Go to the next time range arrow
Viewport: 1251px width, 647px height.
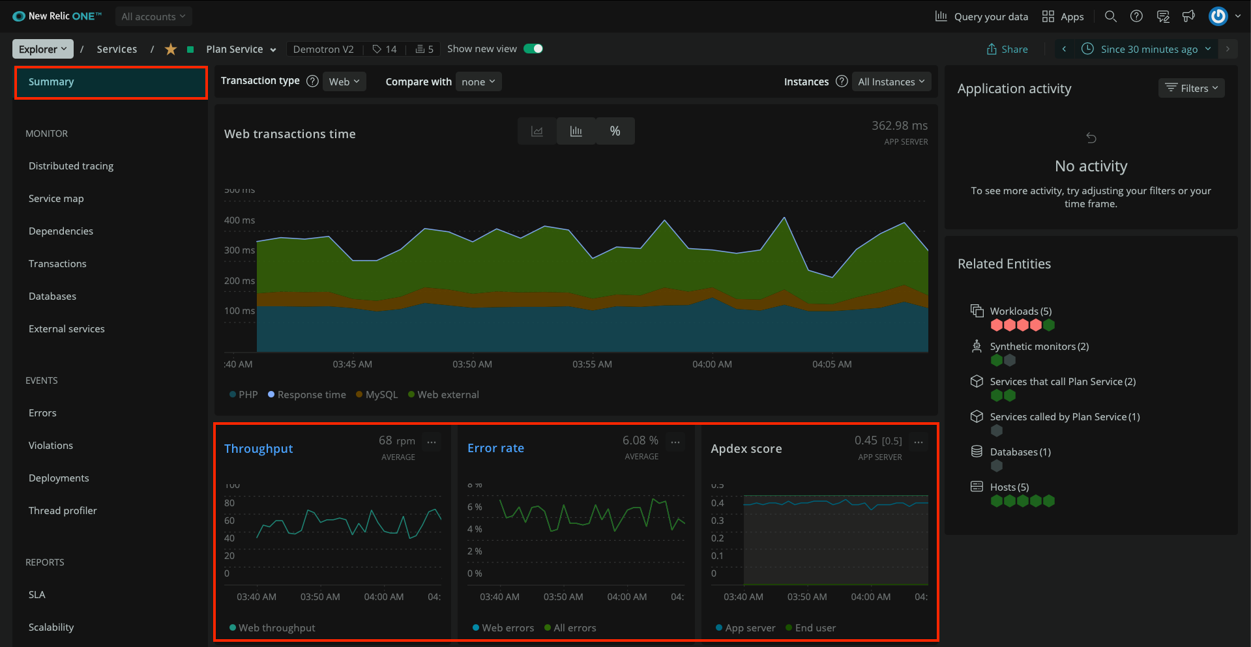click(x=1228, y=49)
